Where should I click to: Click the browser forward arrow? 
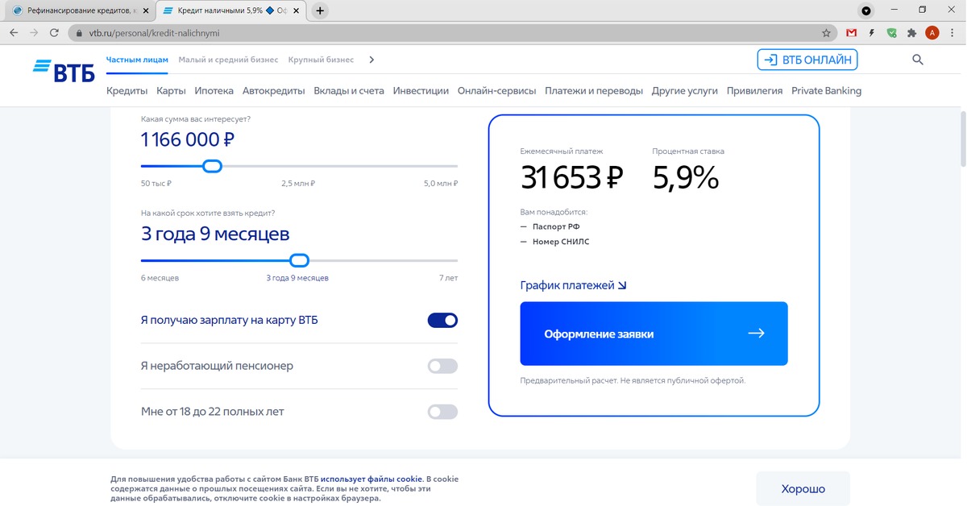click(x=34, y=33)
